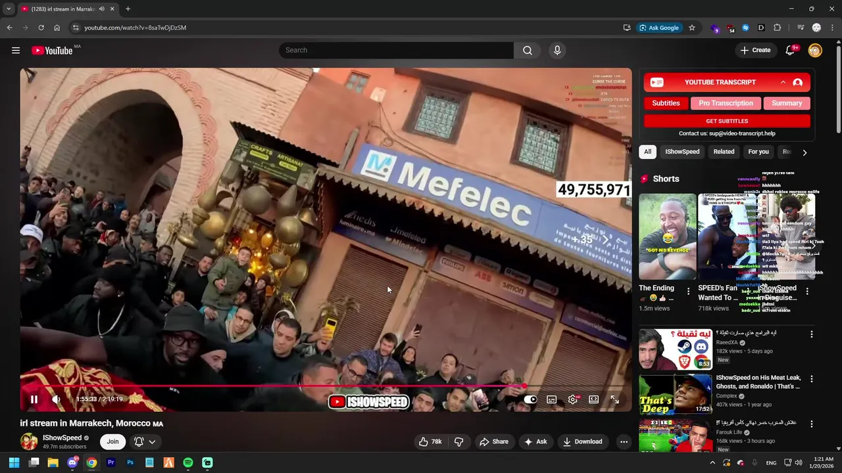The width and height of the screenshot is (842, 473).
Task: Pause the video playback
Action: coord(34,399)
